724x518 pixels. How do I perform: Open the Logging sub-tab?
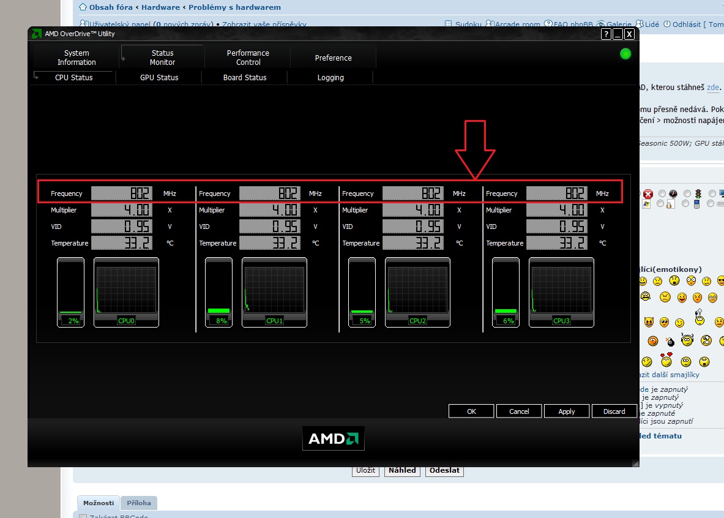point(330,78)
